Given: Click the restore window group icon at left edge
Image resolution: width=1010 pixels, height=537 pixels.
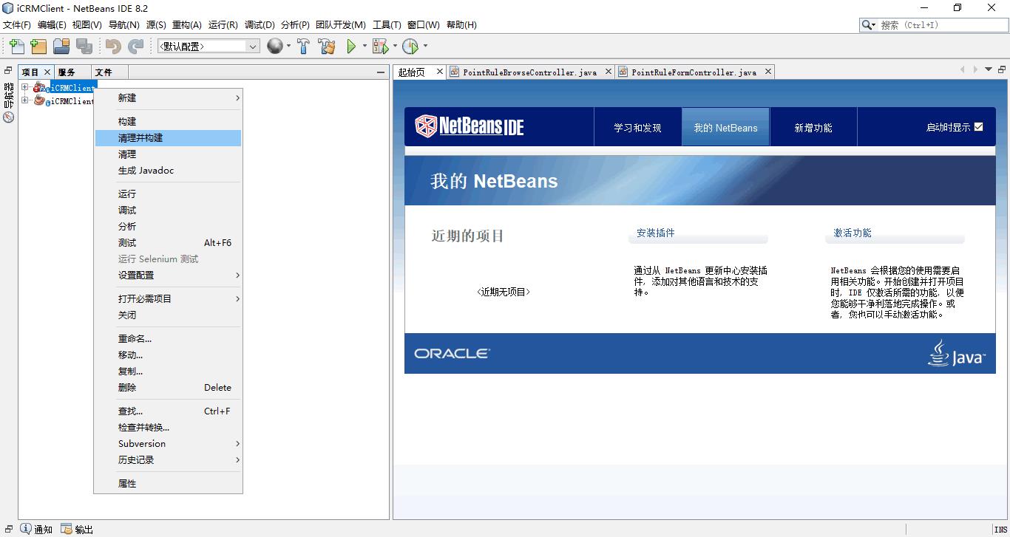Looking at the screenshot, I should click(8, 71).
